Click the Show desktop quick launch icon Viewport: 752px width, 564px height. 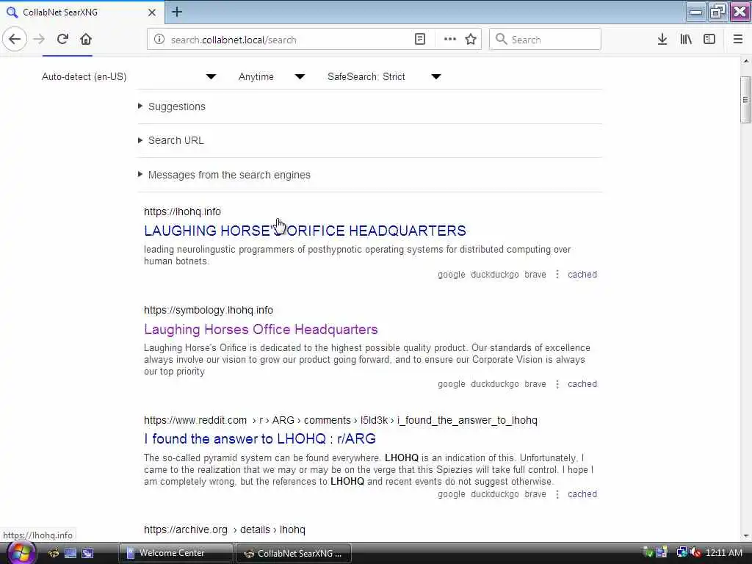coord(70,553)
